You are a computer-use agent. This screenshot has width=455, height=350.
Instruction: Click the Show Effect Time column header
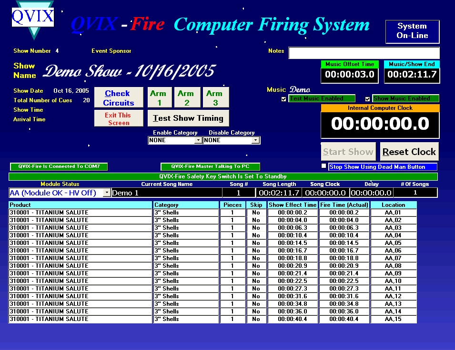pyautogui.click(x=293, y=205)
